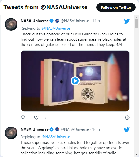The height and width of the screenshot is (157, 139).
Task: Click the scrollbar down arrow
Action: (136, 154)
